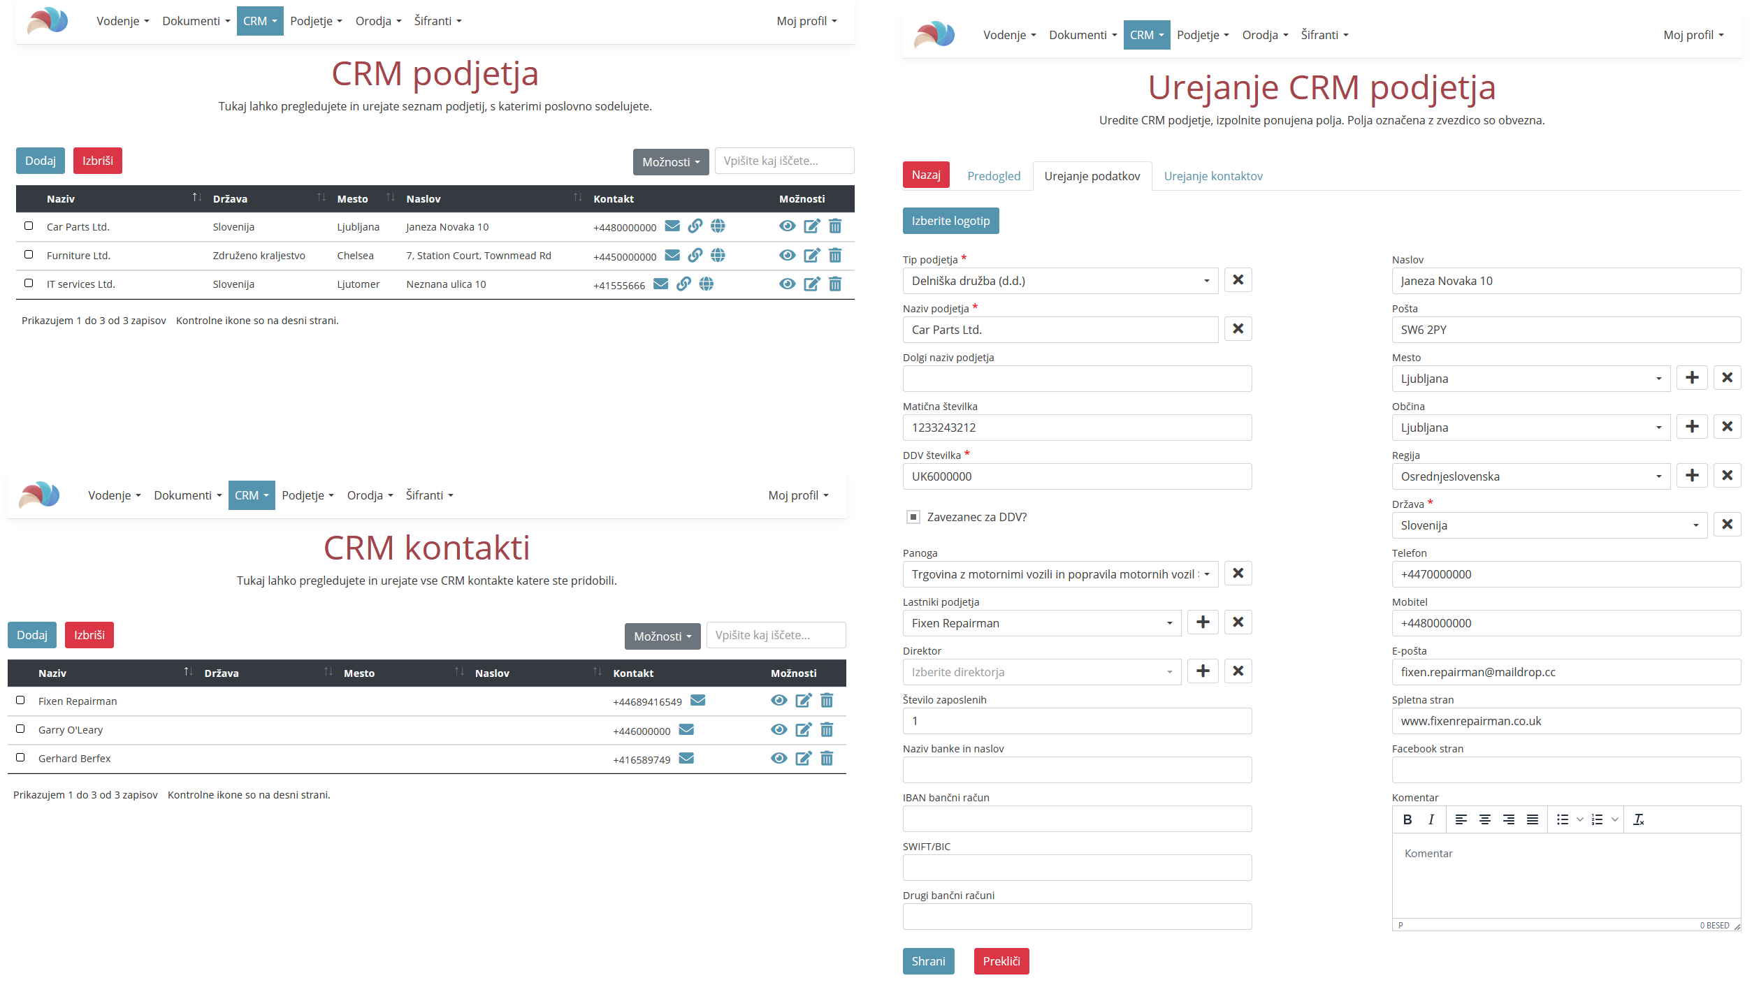
Task: Click the CRM kontakti search field
Action: (775, 635)
